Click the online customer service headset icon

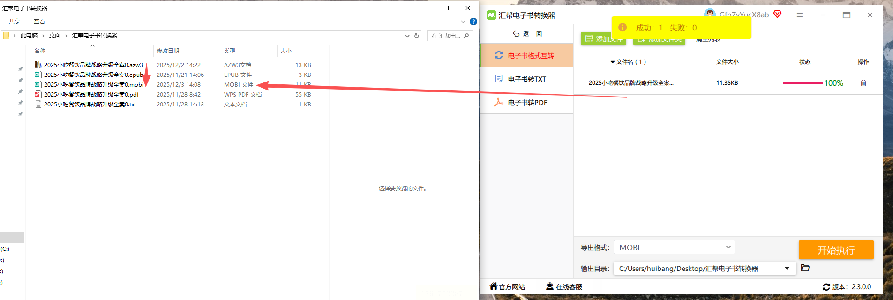pos(550,286)
